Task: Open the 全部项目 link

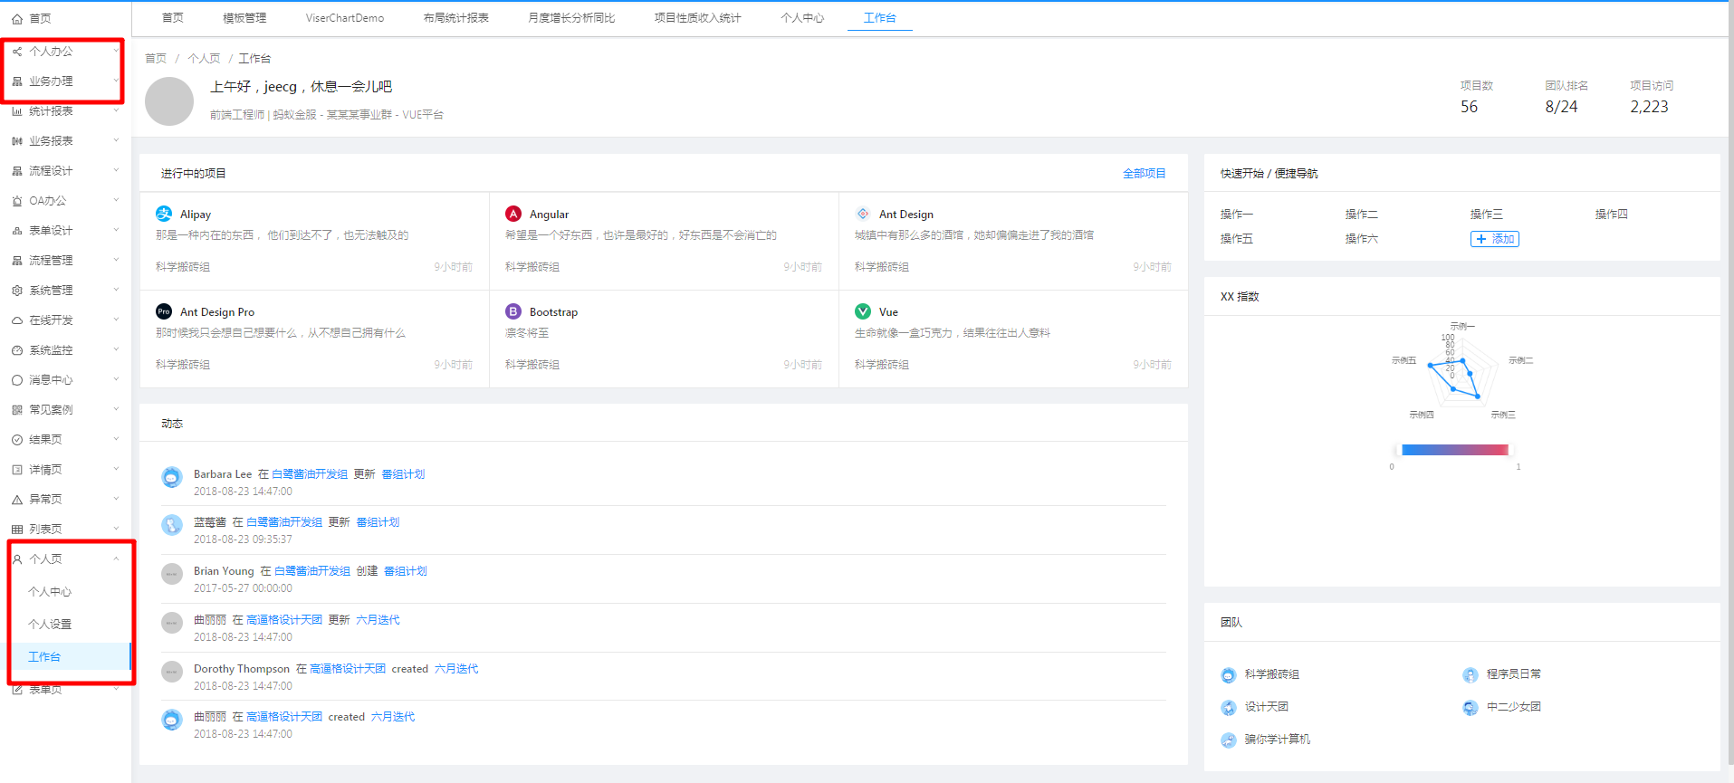Action: point(1144,174)
